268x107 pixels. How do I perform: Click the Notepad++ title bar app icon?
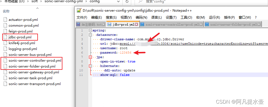click(79, 10)
